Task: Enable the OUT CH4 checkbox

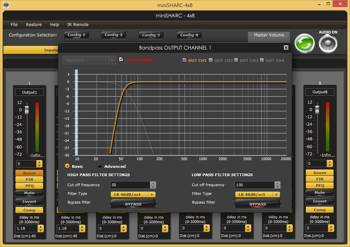Action: tap(262, 60)
